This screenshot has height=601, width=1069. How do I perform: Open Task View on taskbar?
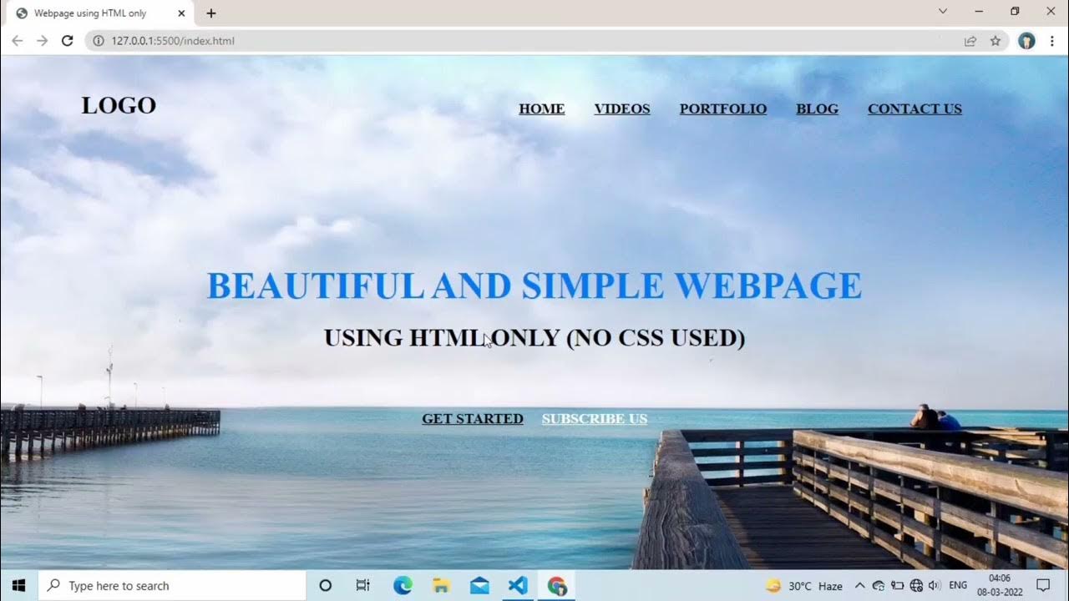pos(362,586)
